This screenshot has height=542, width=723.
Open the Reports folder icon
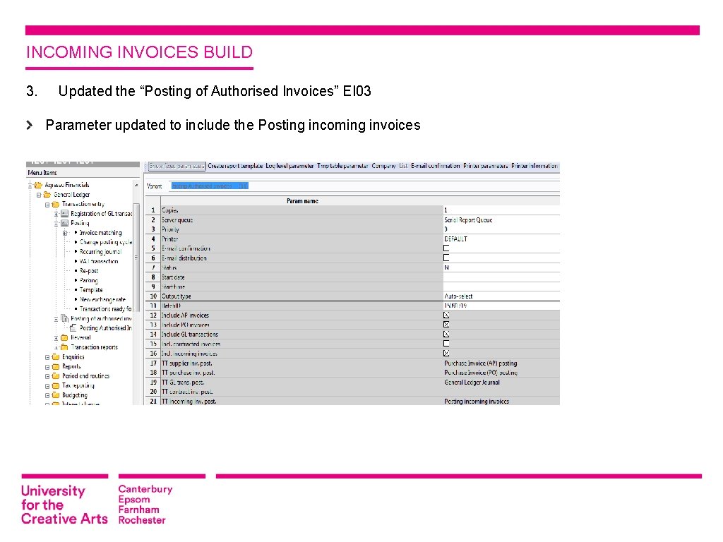point(55,366)
